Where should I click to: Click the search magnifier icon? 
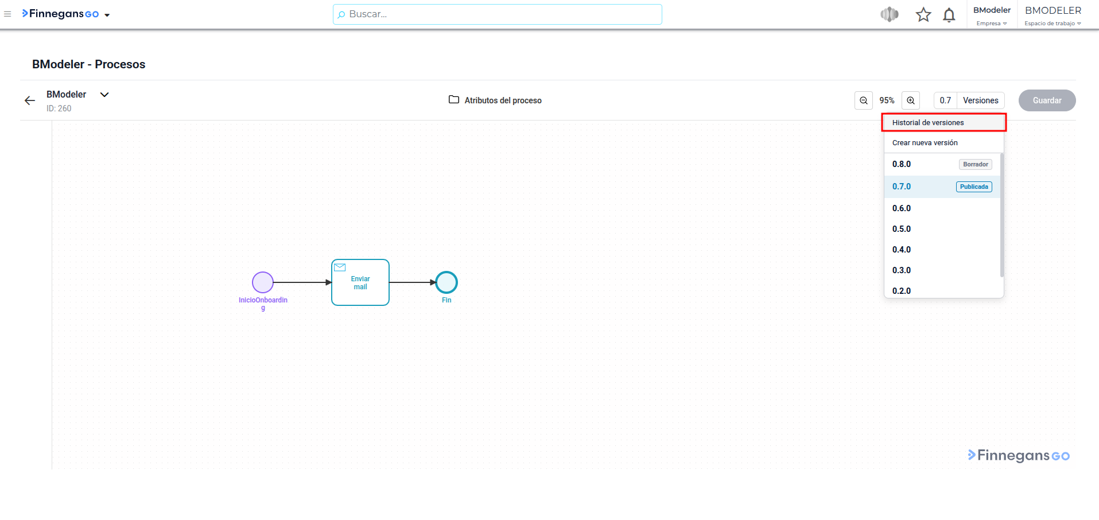(341, 14)
